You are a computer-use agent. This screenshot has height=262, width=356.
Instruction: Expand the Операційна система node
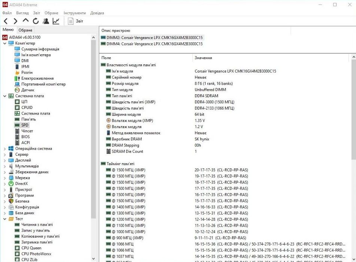click(5, 149)
